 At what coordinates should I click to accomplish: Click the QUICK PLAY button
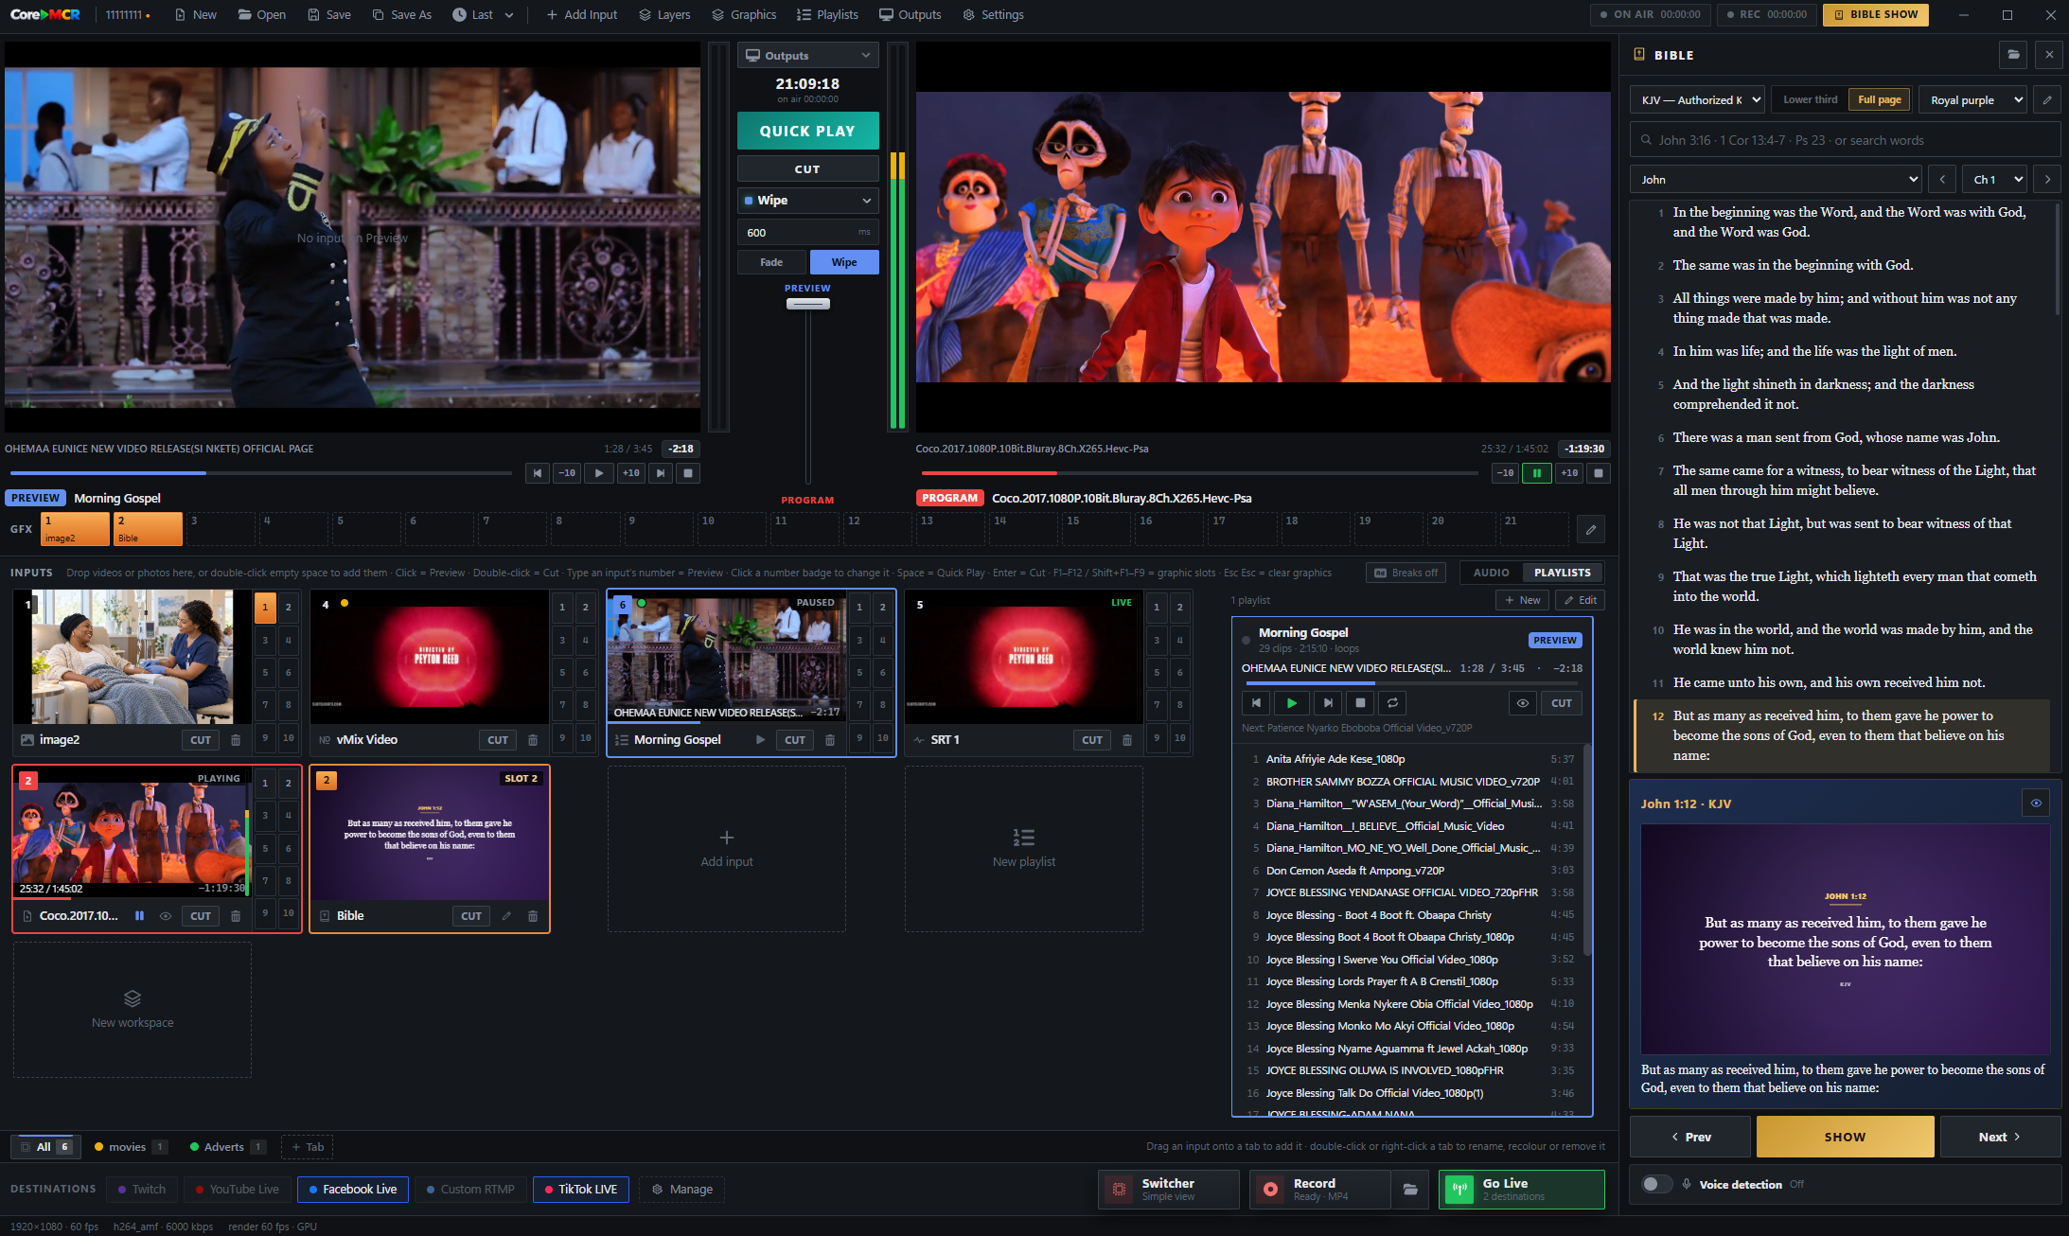[x=807, y=131]
